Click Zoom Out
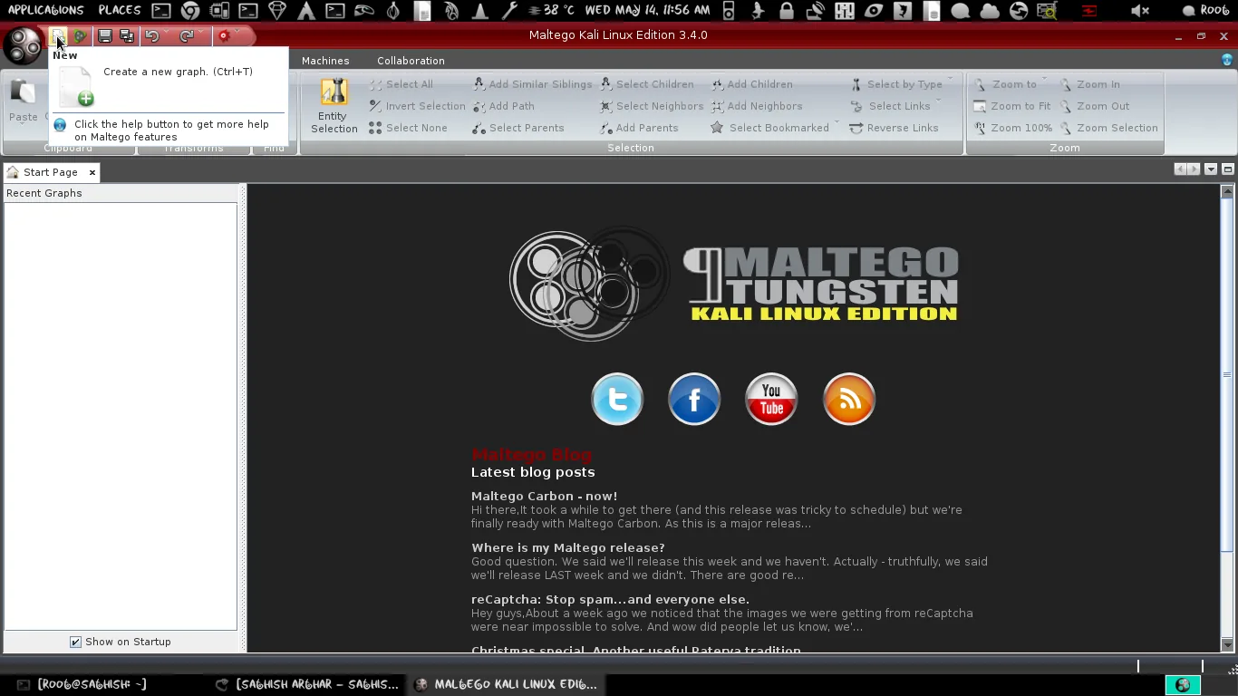Screen dimensions: 1238x696 [x=1095, y=106]
